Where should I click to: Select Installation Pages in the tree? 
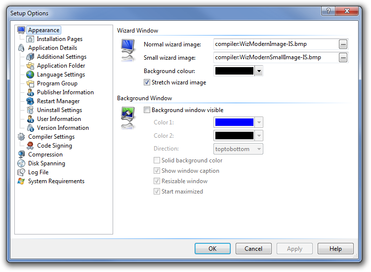coord(59,39)
